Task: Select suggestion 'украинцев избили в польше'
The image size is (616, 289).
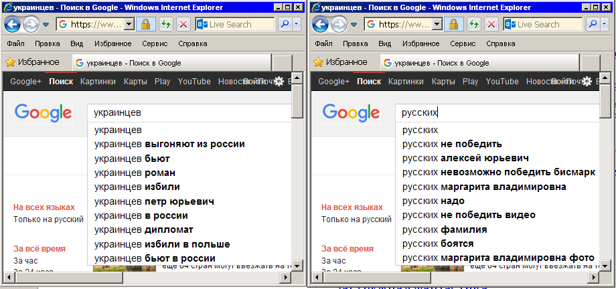Action: click(x=189, y=244)
